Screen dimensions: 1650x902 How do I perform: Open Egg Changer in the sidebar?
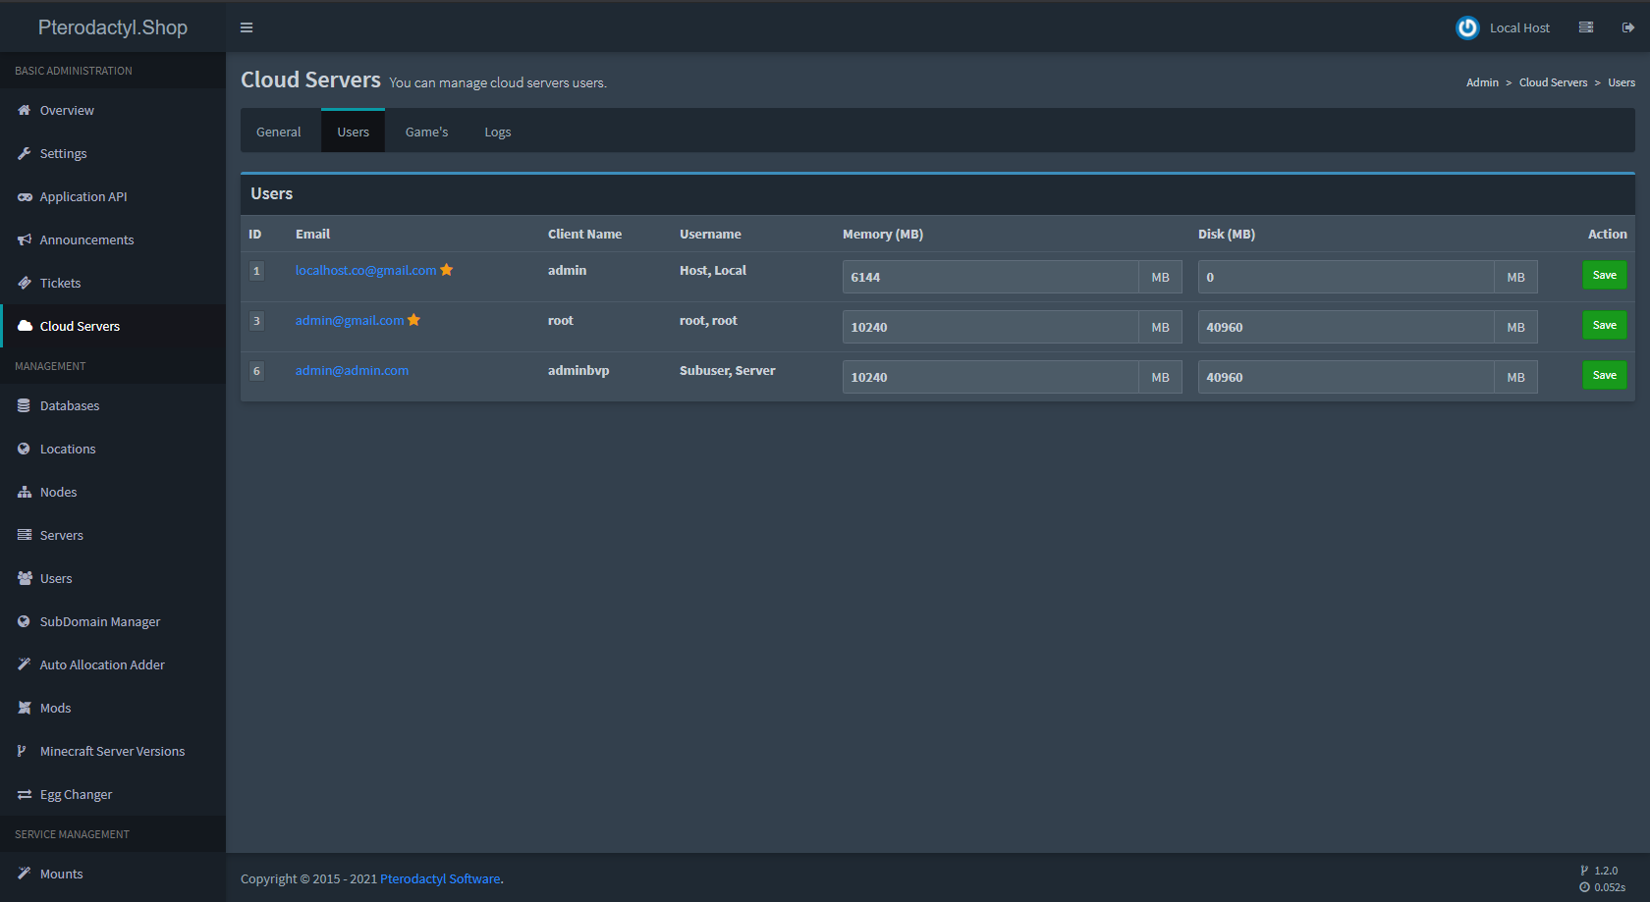(x=76, y=794)
